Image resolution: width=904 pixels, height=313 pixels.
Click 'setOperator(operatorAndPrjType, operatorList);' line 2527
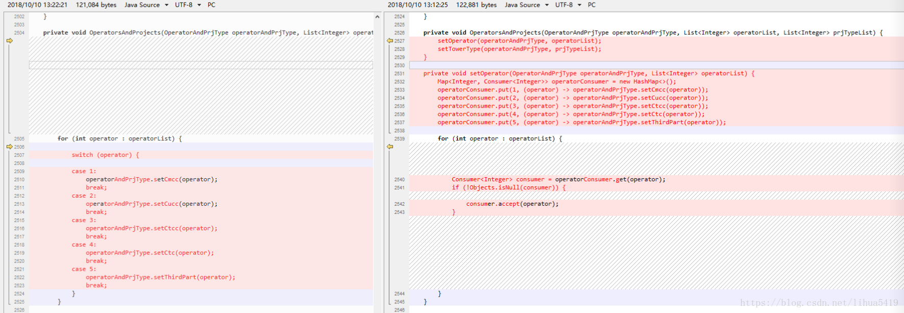[519, 40]
